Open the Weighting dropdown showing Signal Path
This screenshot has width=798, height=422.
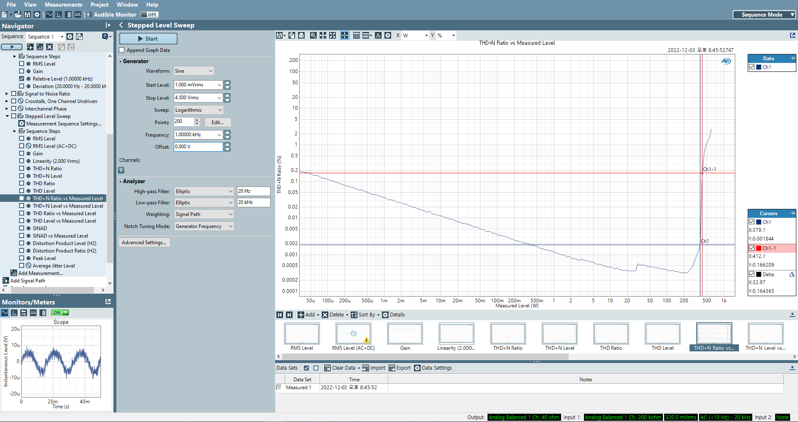pyautogui.click(x=204, y=214)
